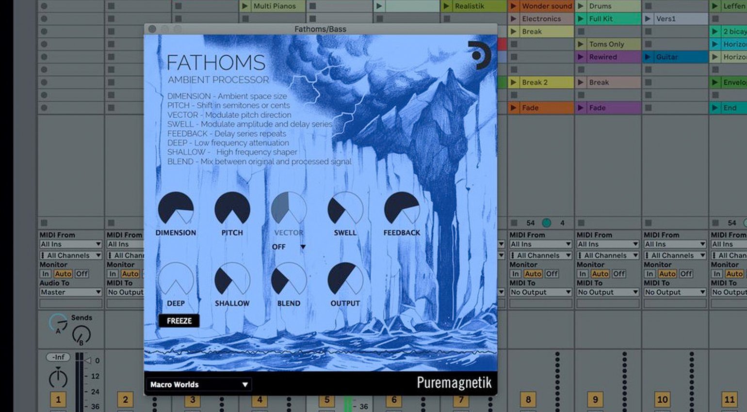Open track 1 MIDI From All Ins dropdown
The height and width of the screenshot is (412, 747).
(71, 244)
